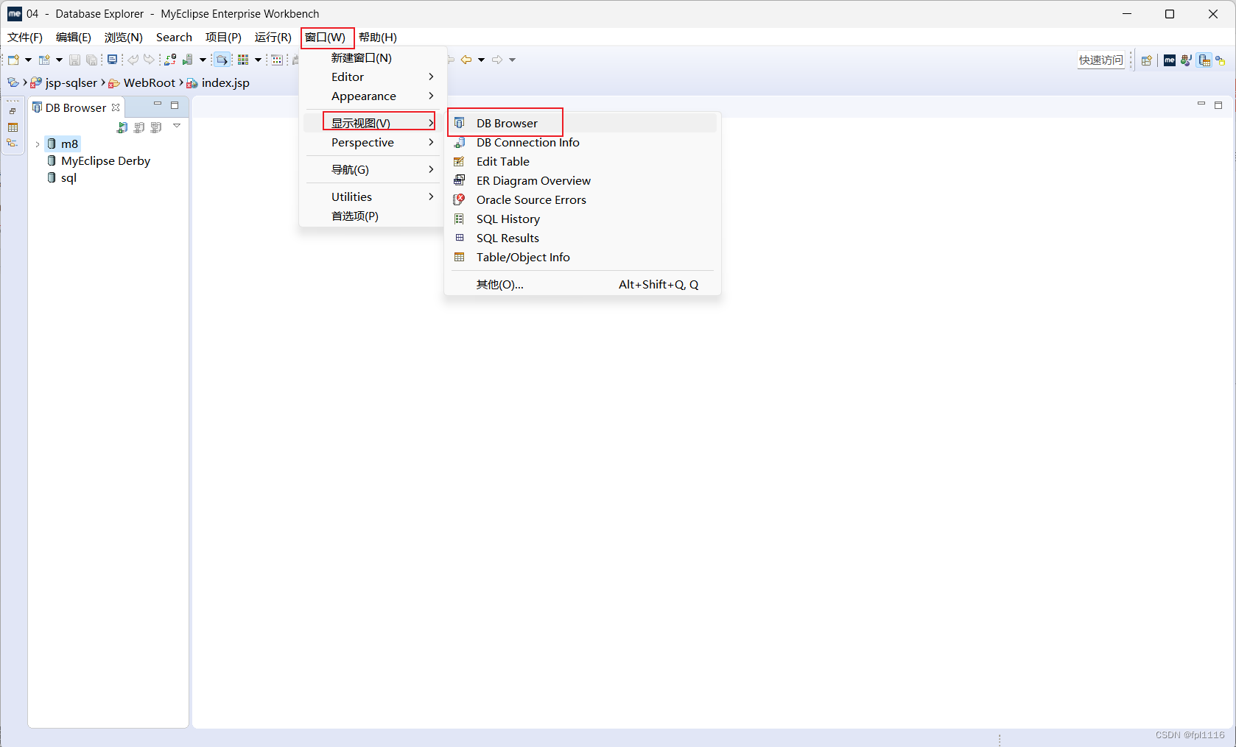
Task: Click the colored grid toolbar icon
Action: click(243, 60)
